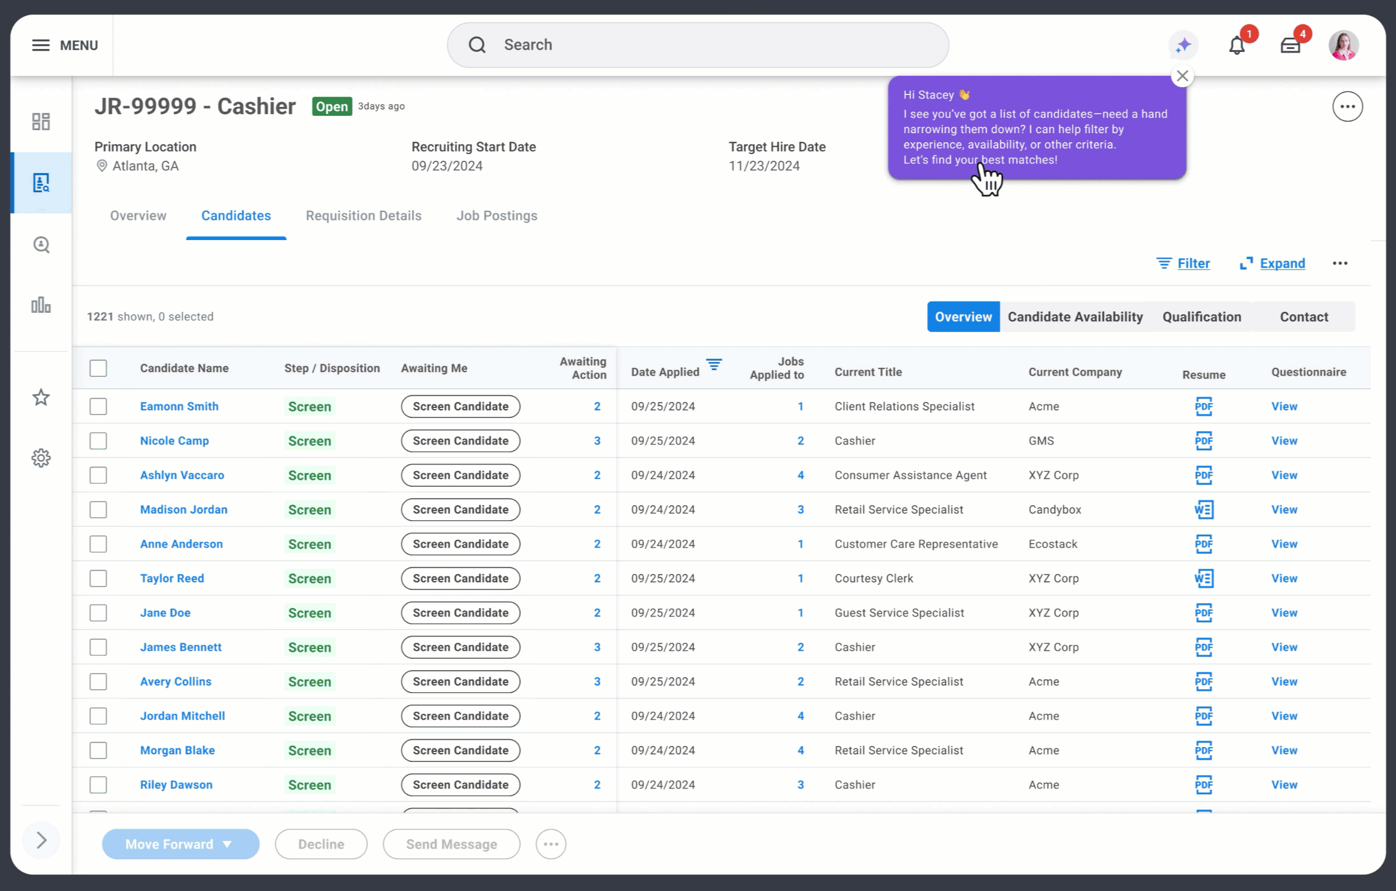
Task: Check the box for Anne Anderson
Action: click(99, 544)
